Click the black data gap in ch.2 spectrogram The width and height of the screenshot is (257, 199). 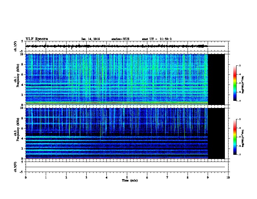216,133
